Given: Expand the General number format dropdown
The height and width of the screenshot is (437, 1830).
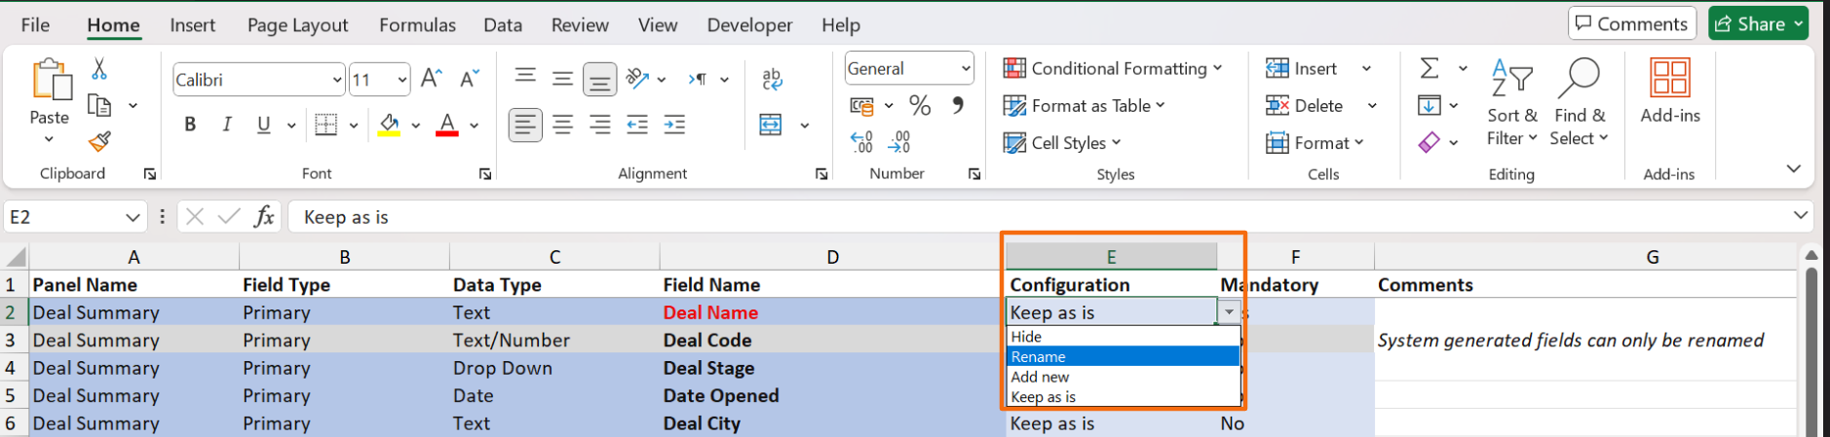Looking at the screenshot, I should point(965,68).
